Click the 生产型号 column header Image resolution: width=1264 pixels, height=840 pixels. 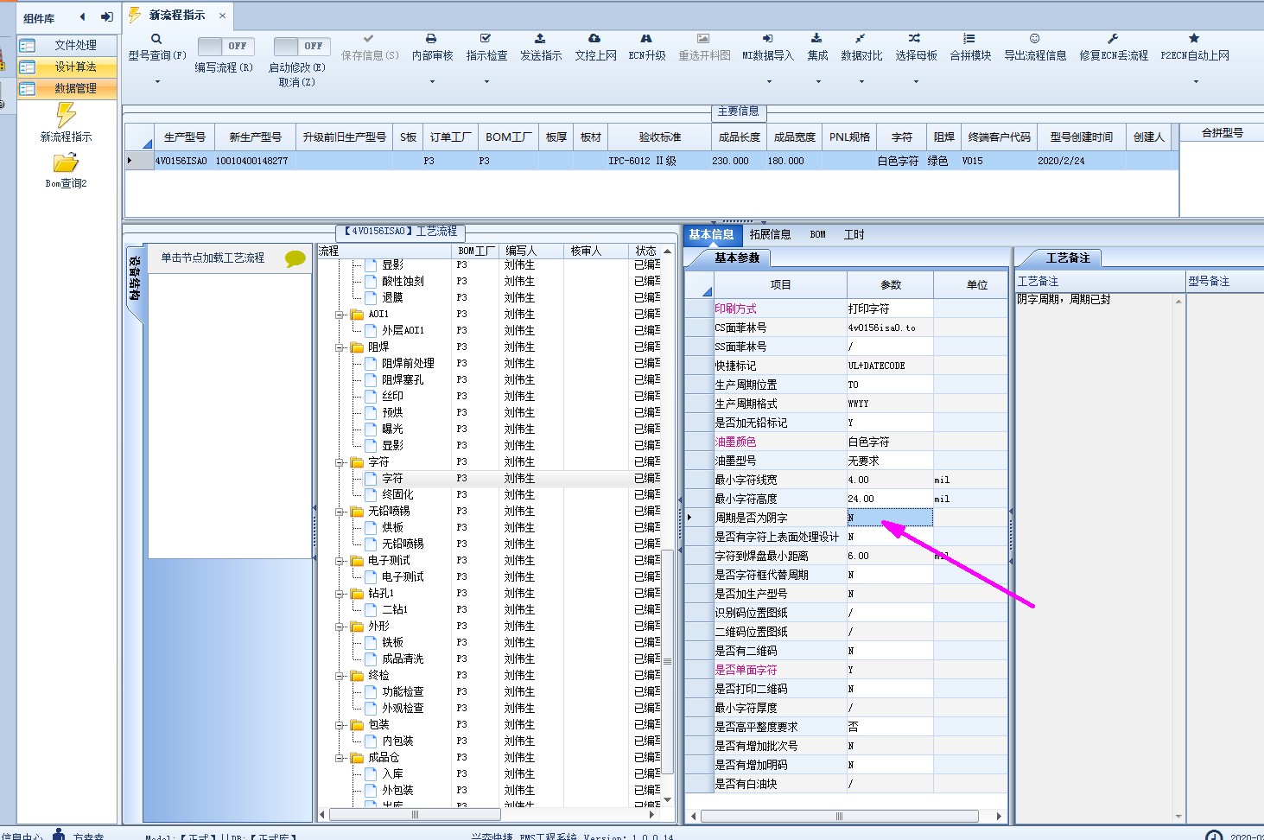pyautogui.click(x=185, y=137)
